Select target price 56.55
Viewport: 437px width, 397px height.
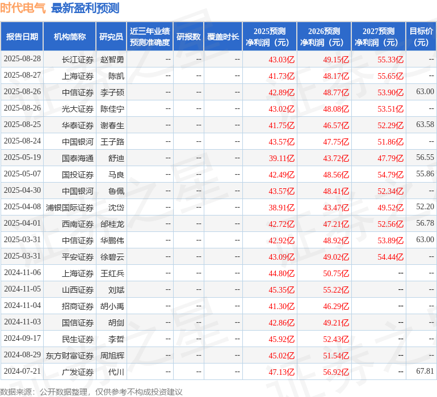coord(425,157)
